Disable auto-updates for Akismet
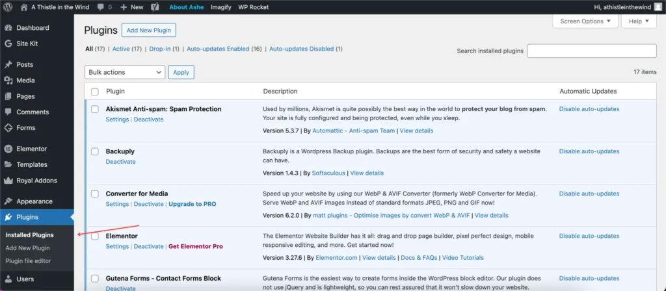Screen dimensions: 666x291 click(x=589, y=109)
